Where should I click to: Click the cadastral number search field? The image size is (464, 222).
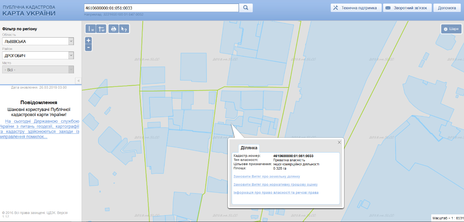161,8
